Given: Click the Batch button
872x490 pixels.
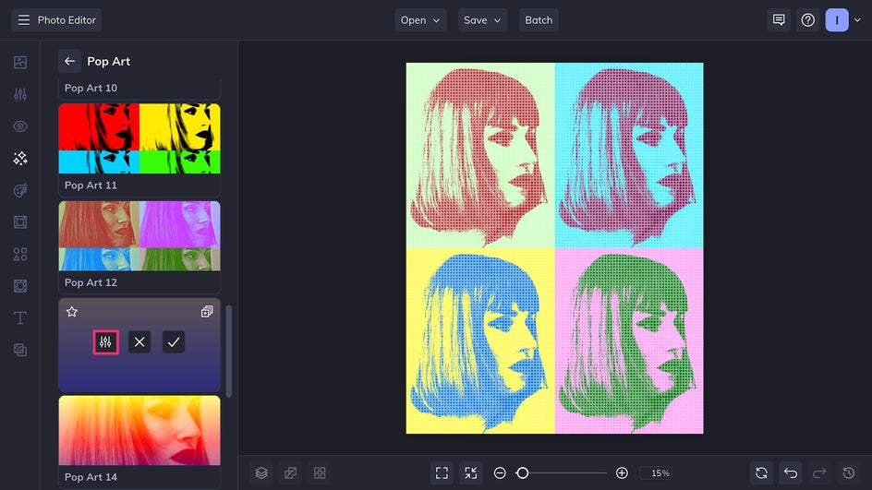Looking at the screenshot, I should tap(539, 20).
